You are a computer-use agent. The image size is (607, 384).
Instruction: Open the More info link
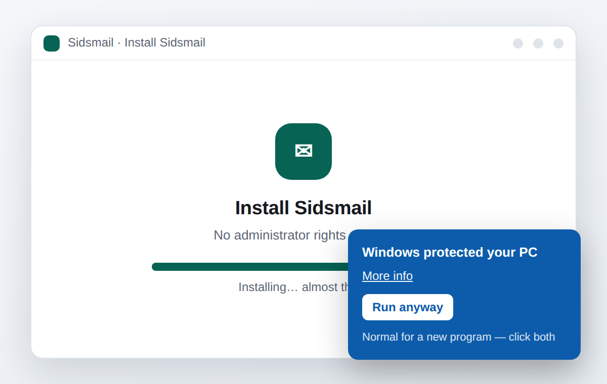(x=387, y=276)
